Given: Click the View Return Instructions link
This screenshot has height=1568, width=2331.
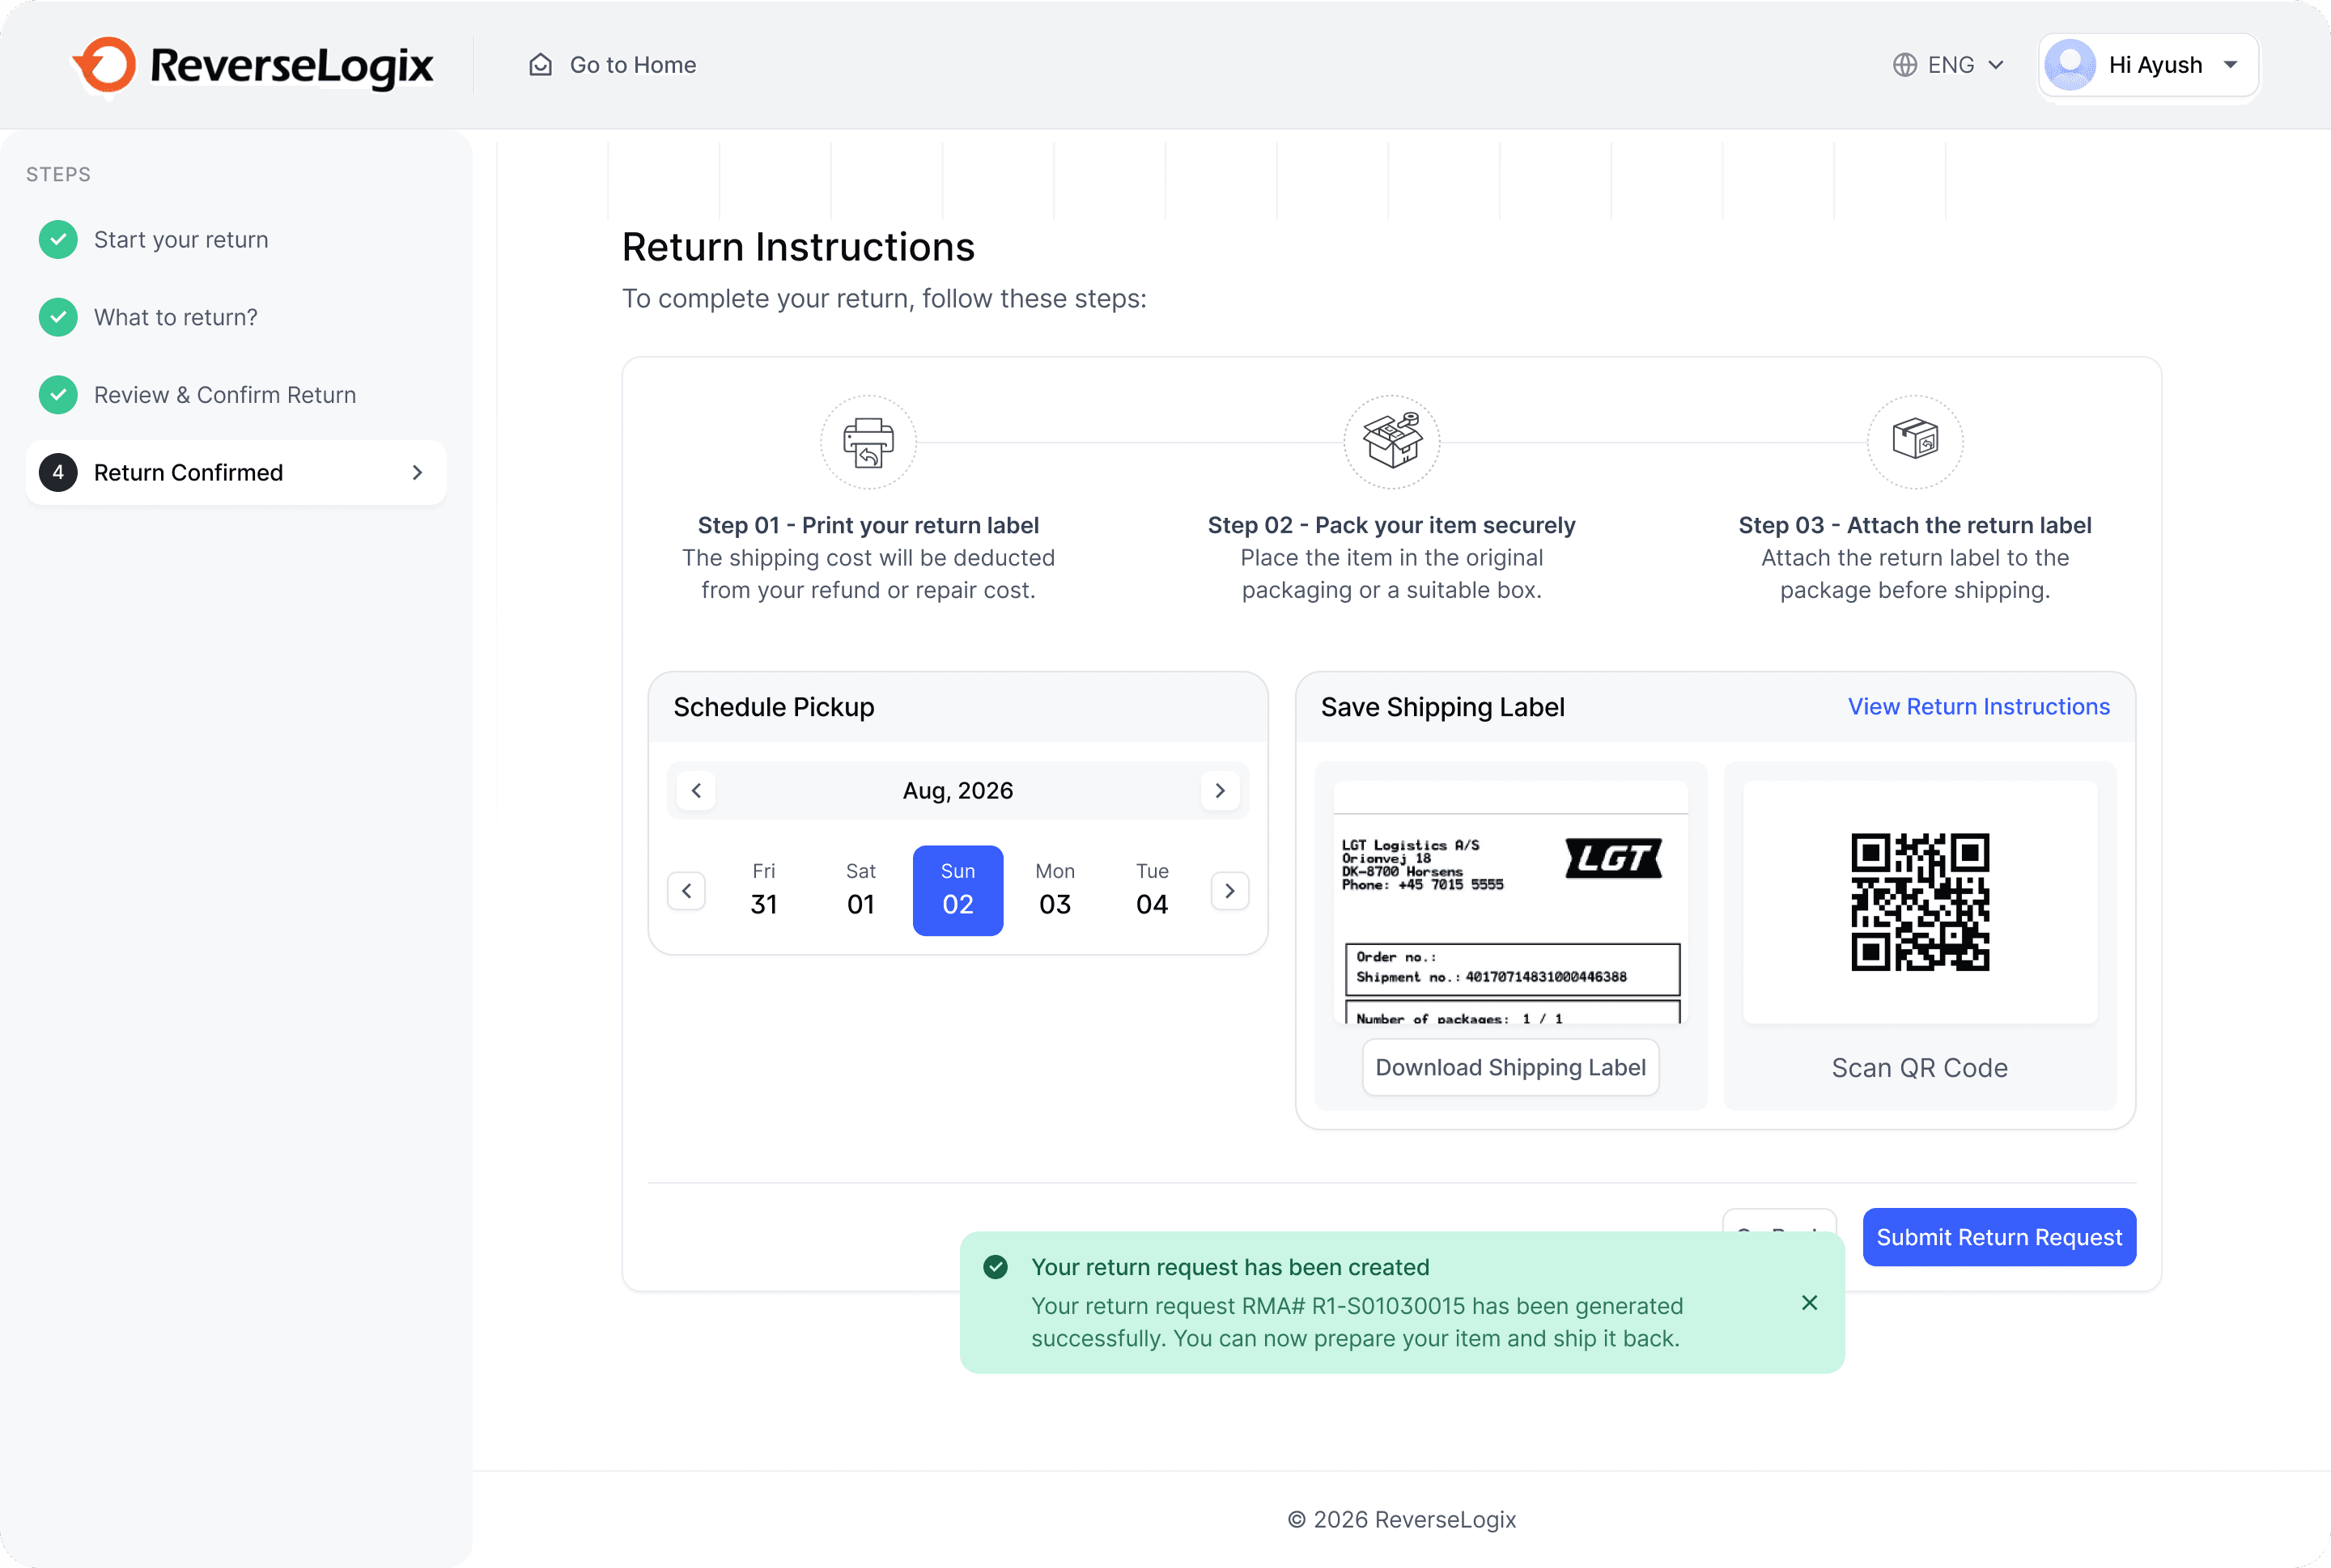Looking at the screenshot, I should tap(1978, 706).
